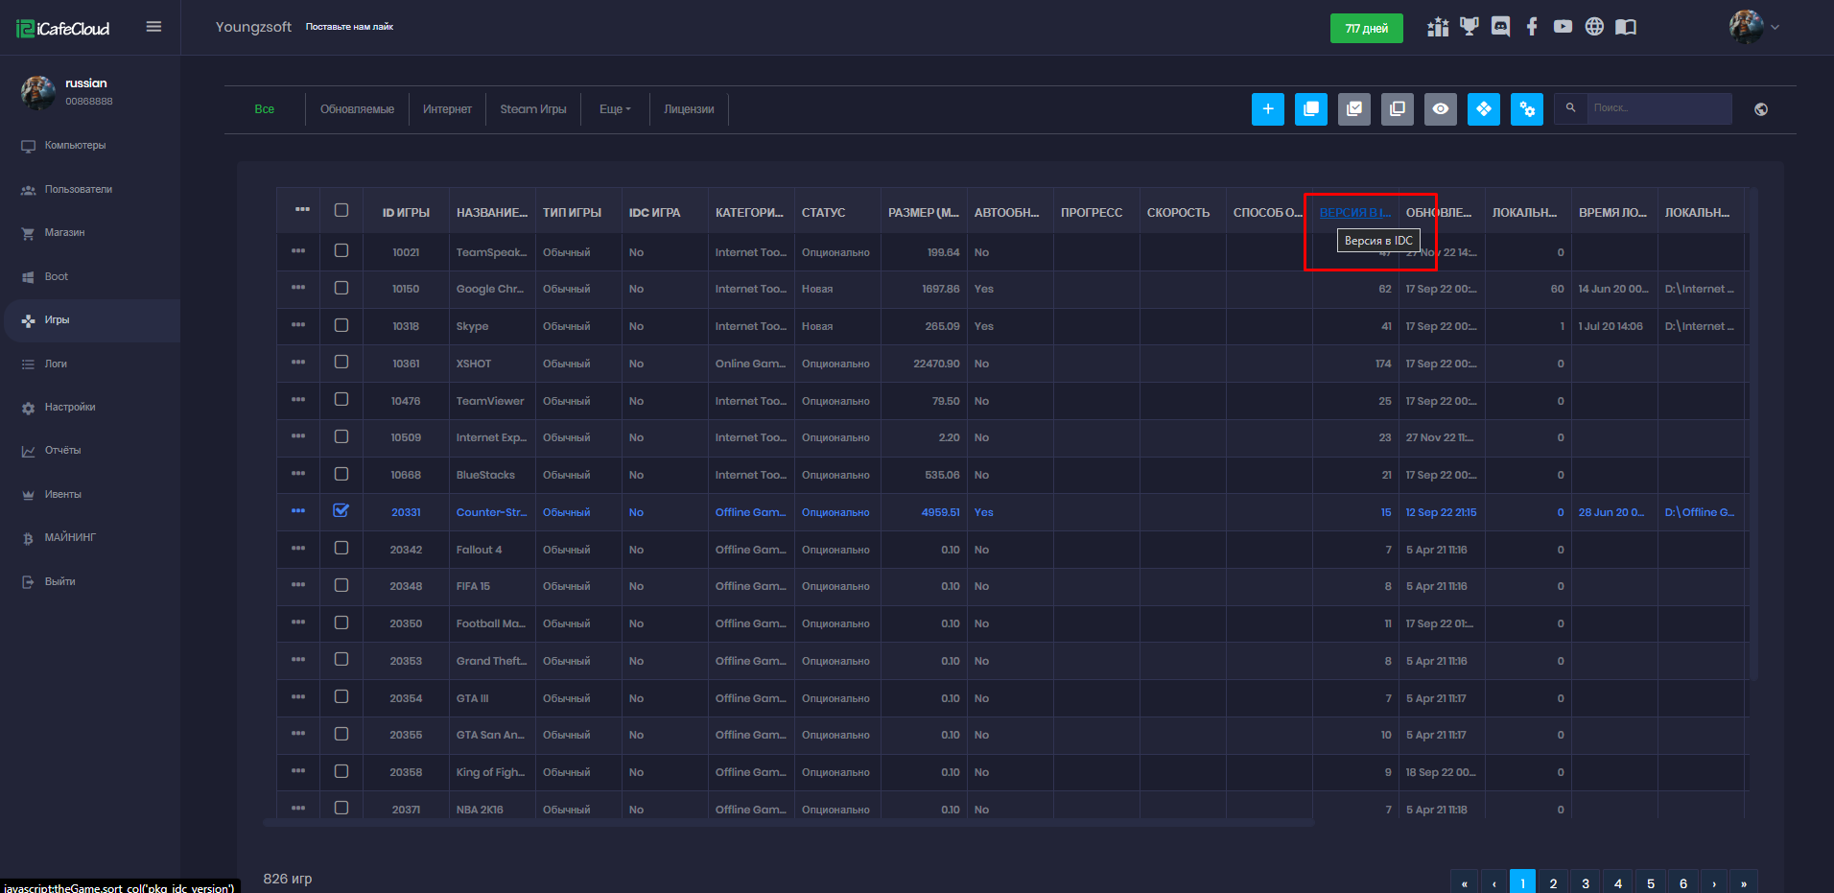Select the Лицензии filter tab
This screenshot has width=1834, height=893.
[689, 109]
